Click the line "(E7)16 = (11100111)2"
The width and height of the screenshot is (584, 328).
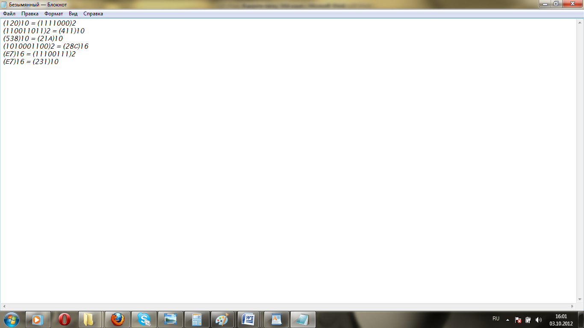[39, 54]
